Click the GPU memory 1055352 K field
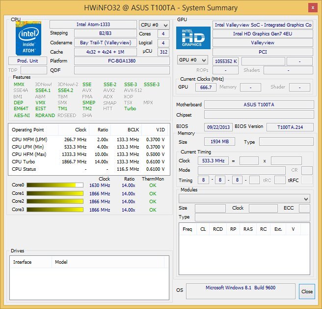 [x=225, y=62]
